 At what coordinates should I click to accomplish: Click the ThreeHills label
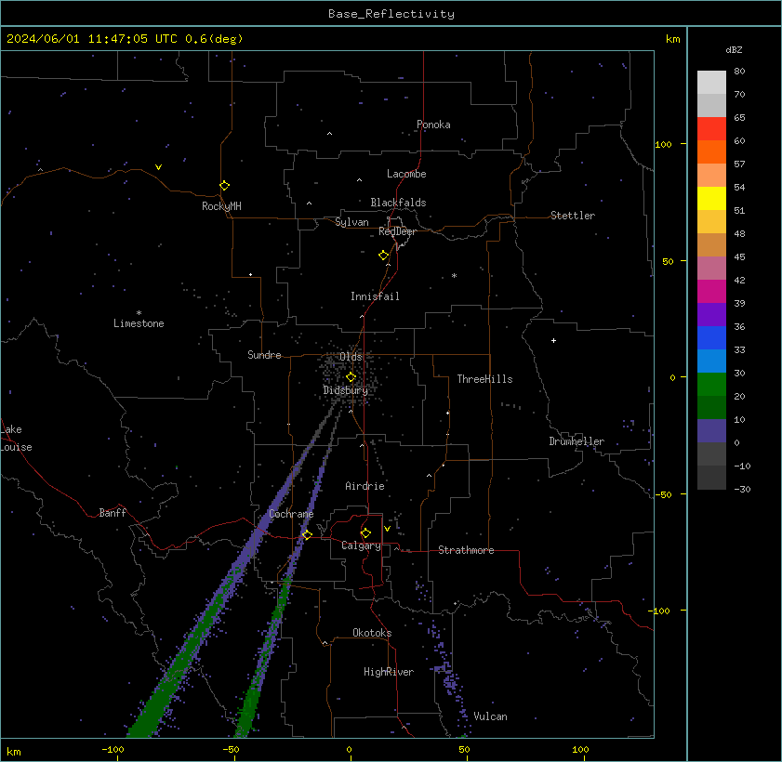(484, 379)
